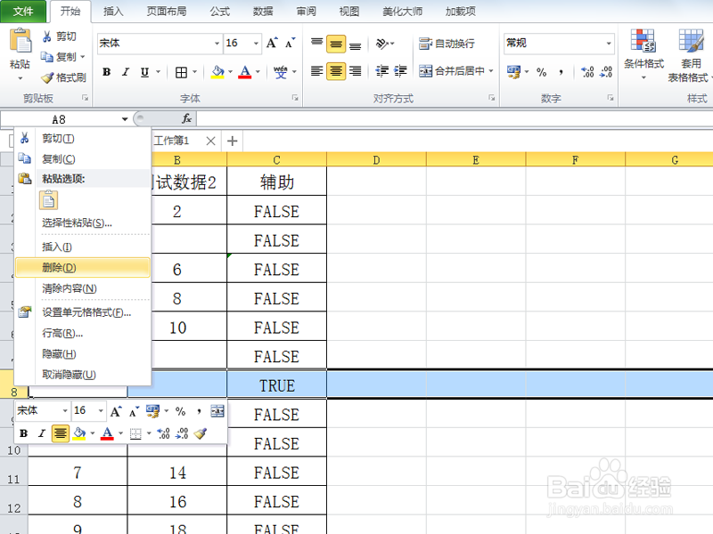This screenshot has height=534, width=713.
Task: Decrease indent in ribbon
Action: [x=382, y=71]
